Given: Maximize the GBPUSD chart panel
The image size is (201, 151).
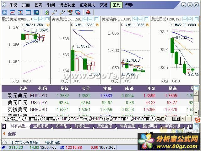Looking at the screenshot, I should [97, 19].
